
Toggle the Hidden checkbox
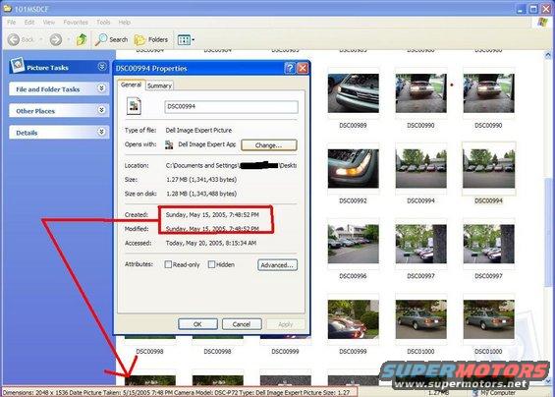pos(211,264)
